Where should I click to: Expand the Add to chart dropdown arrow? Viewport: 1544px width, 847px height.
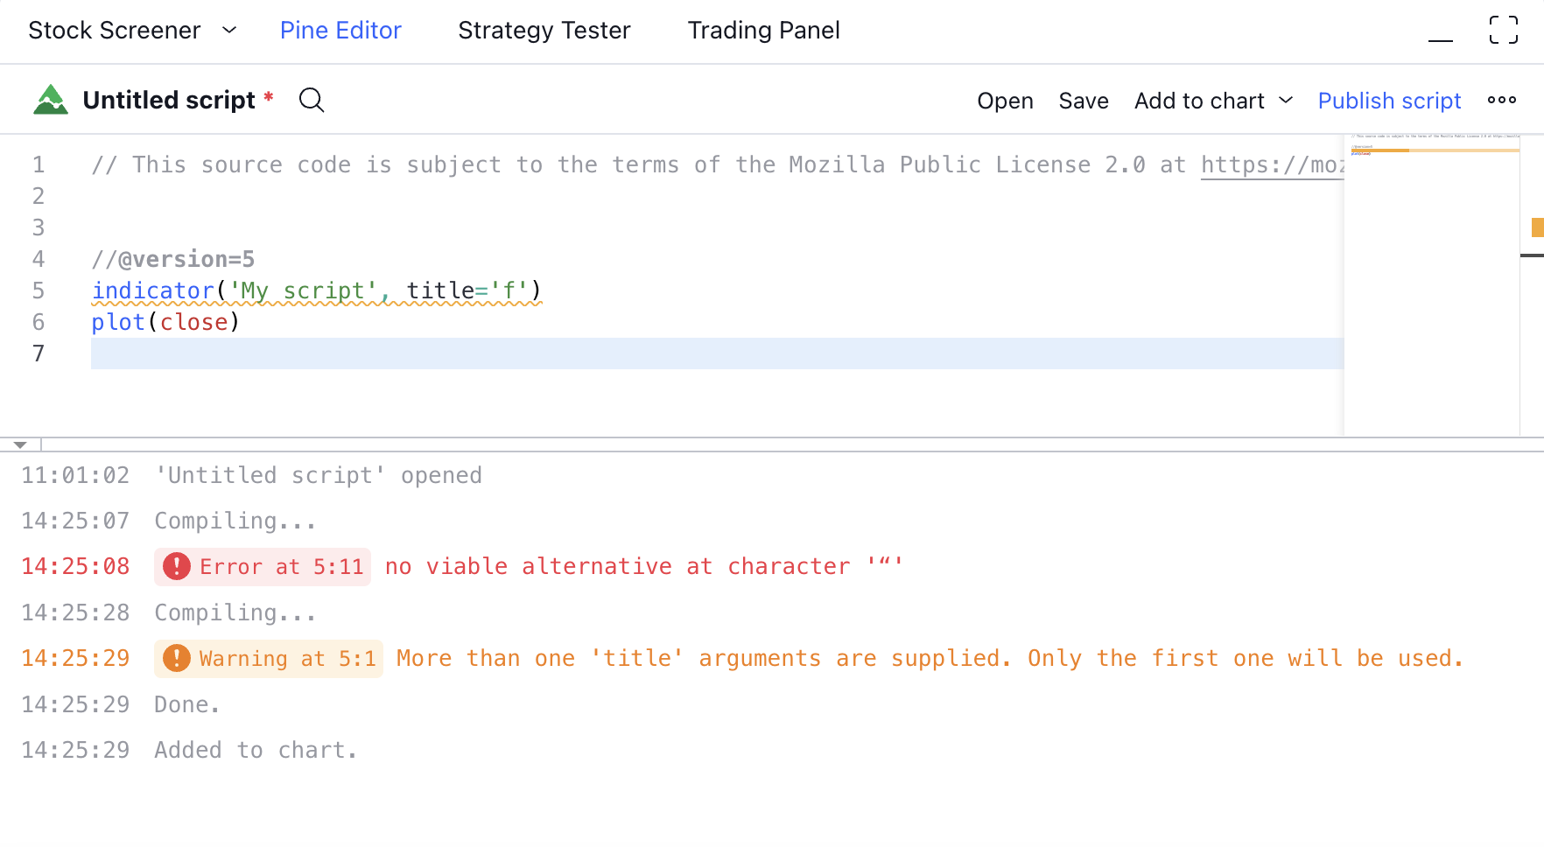click(1286, 101)
